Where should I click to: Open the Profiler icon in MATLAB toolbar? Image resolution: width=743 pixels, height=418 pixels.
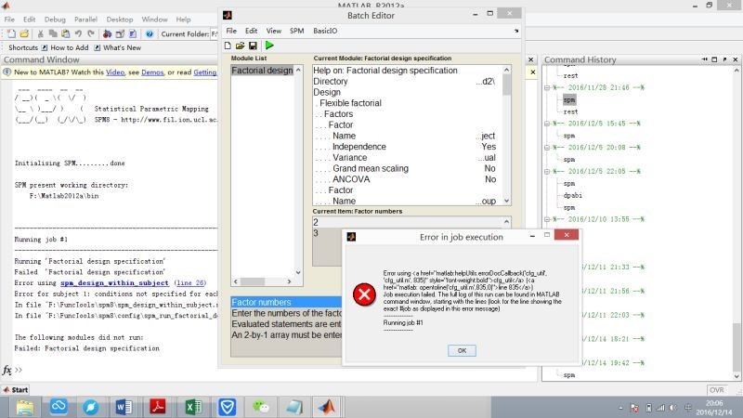133,33
